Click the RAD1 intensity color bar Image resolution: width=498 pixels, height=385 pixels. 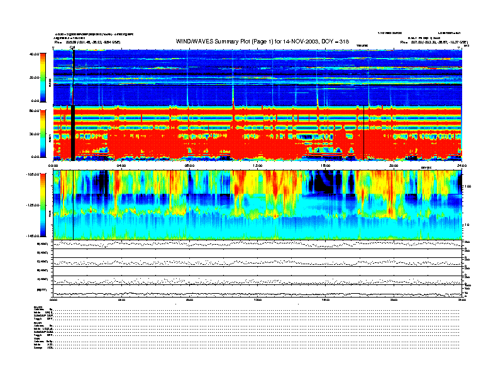pyautogui.click(x=43, y=134)
